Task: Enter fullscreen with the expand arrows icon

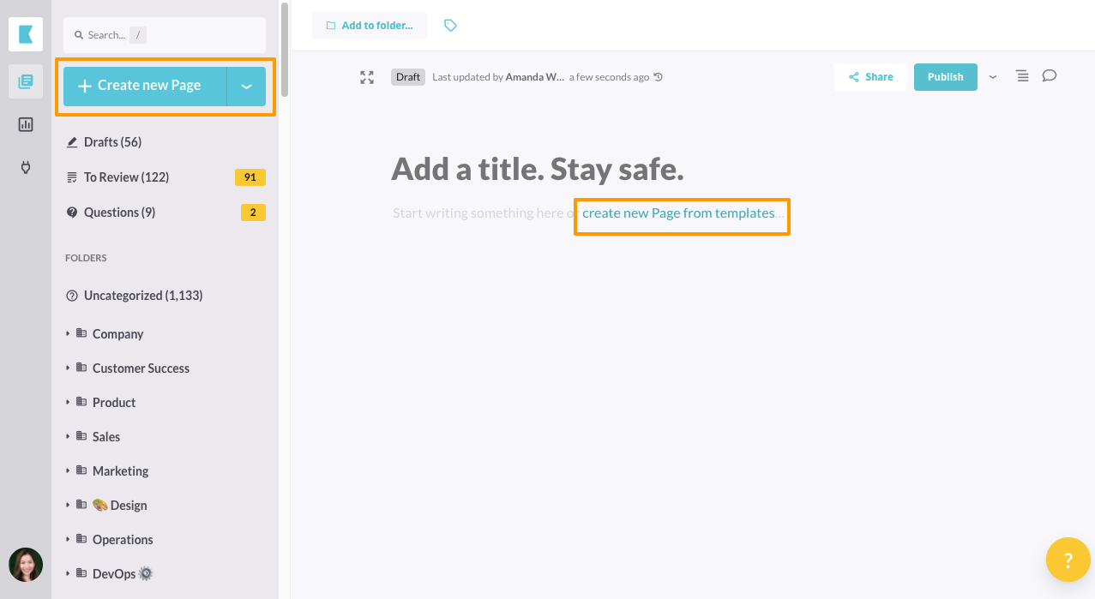Action: 367,77
